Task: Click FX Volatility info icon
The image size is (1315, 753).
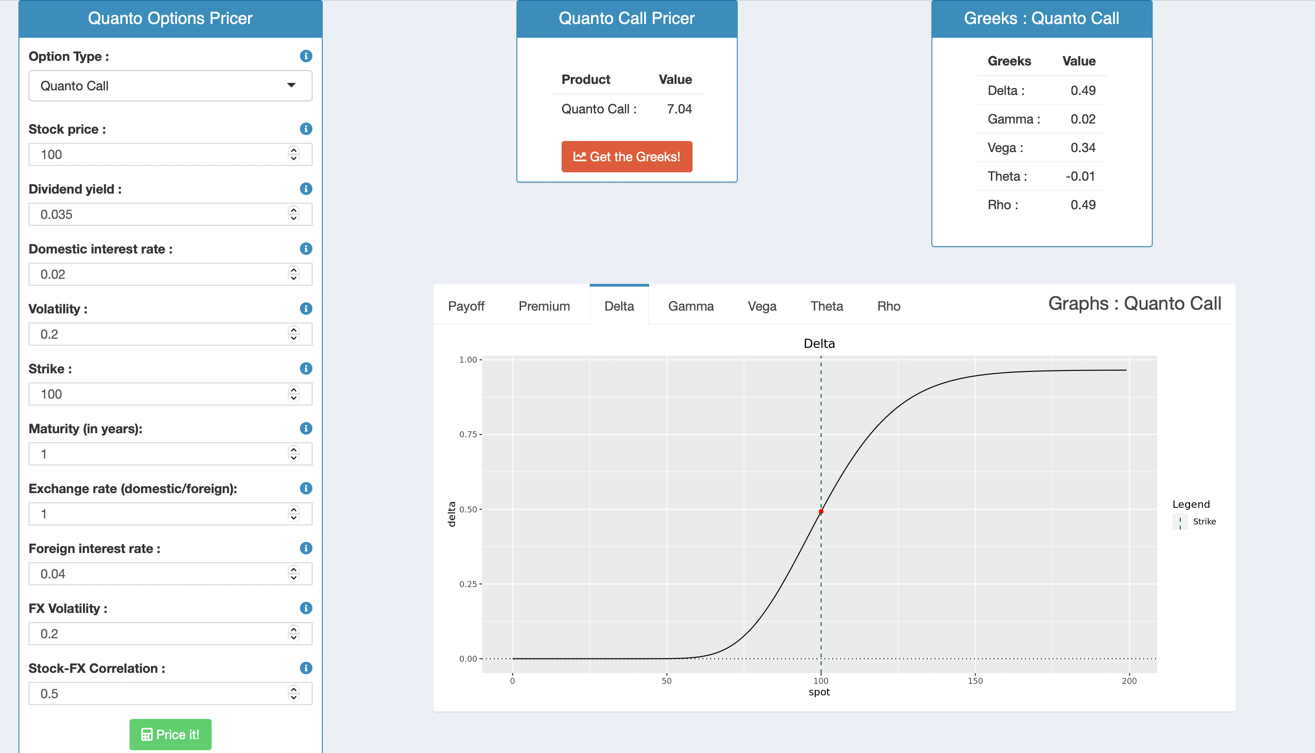Action: tap(306, 608)
